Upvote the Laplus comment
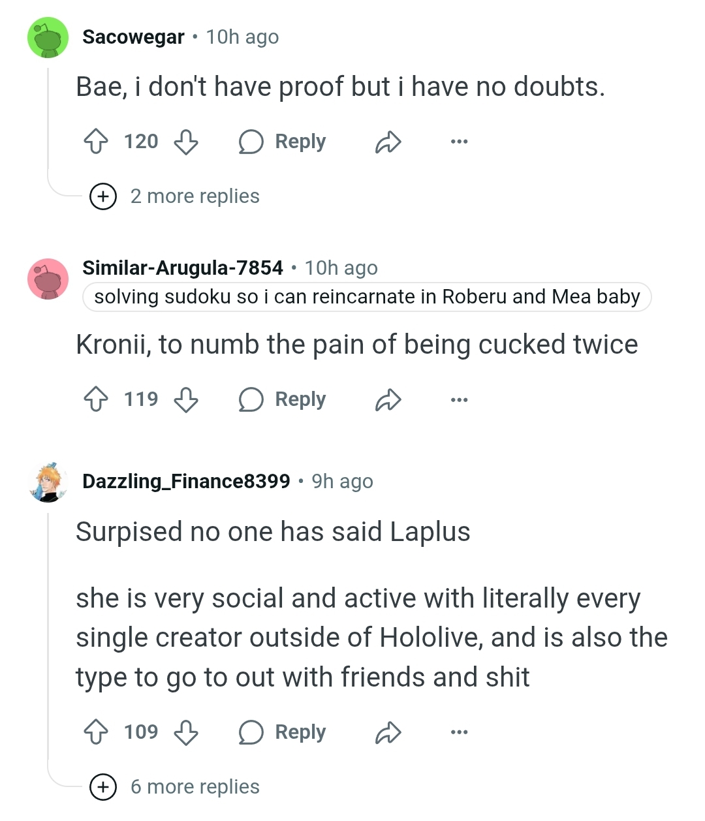The width and height of the screenshot is (705, 821). click(97, 732)
